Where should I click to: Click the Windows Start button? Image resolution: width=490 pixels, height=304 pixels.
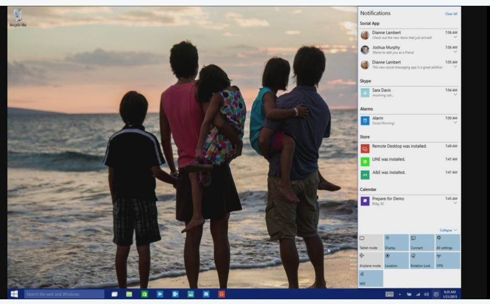click(x=15, y=294)
